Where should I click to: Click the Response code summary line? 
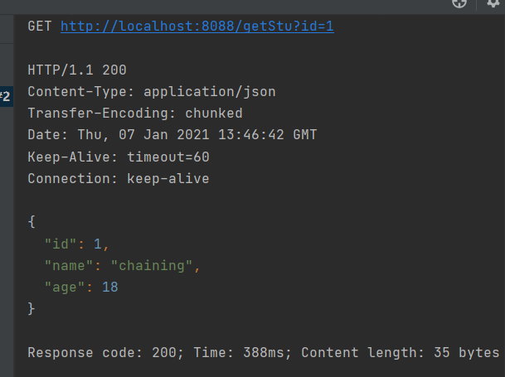[x=264, y=352]
